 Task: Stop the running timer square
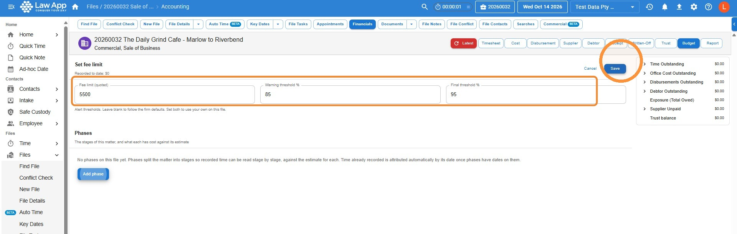(x=468, y=7)
